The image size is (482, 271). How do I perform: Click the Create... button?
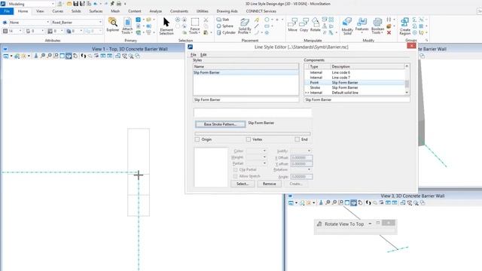pyautogui.click(x=296, y=184)
